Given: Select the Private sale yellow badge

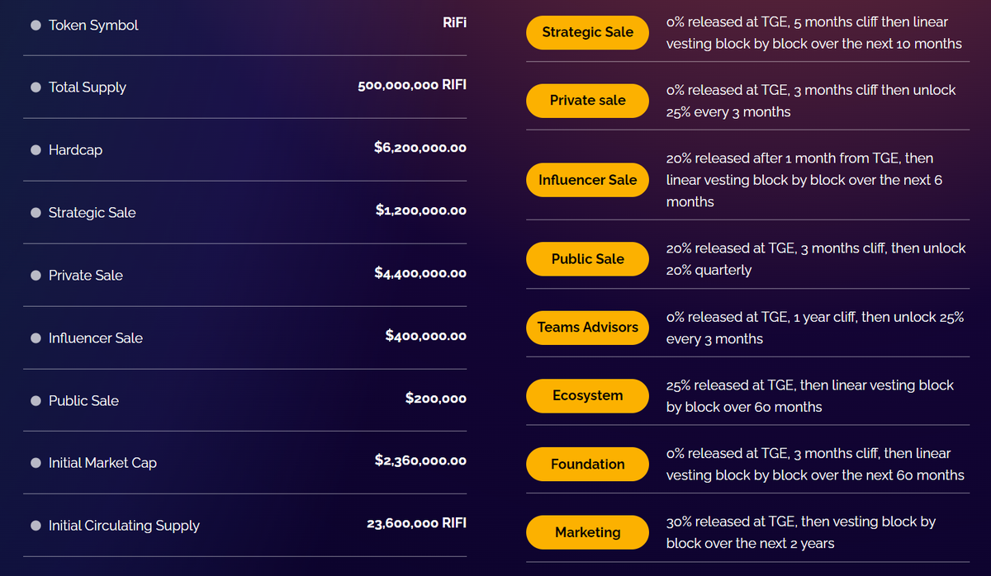Looking at the screenshot, I should point(587,100).
